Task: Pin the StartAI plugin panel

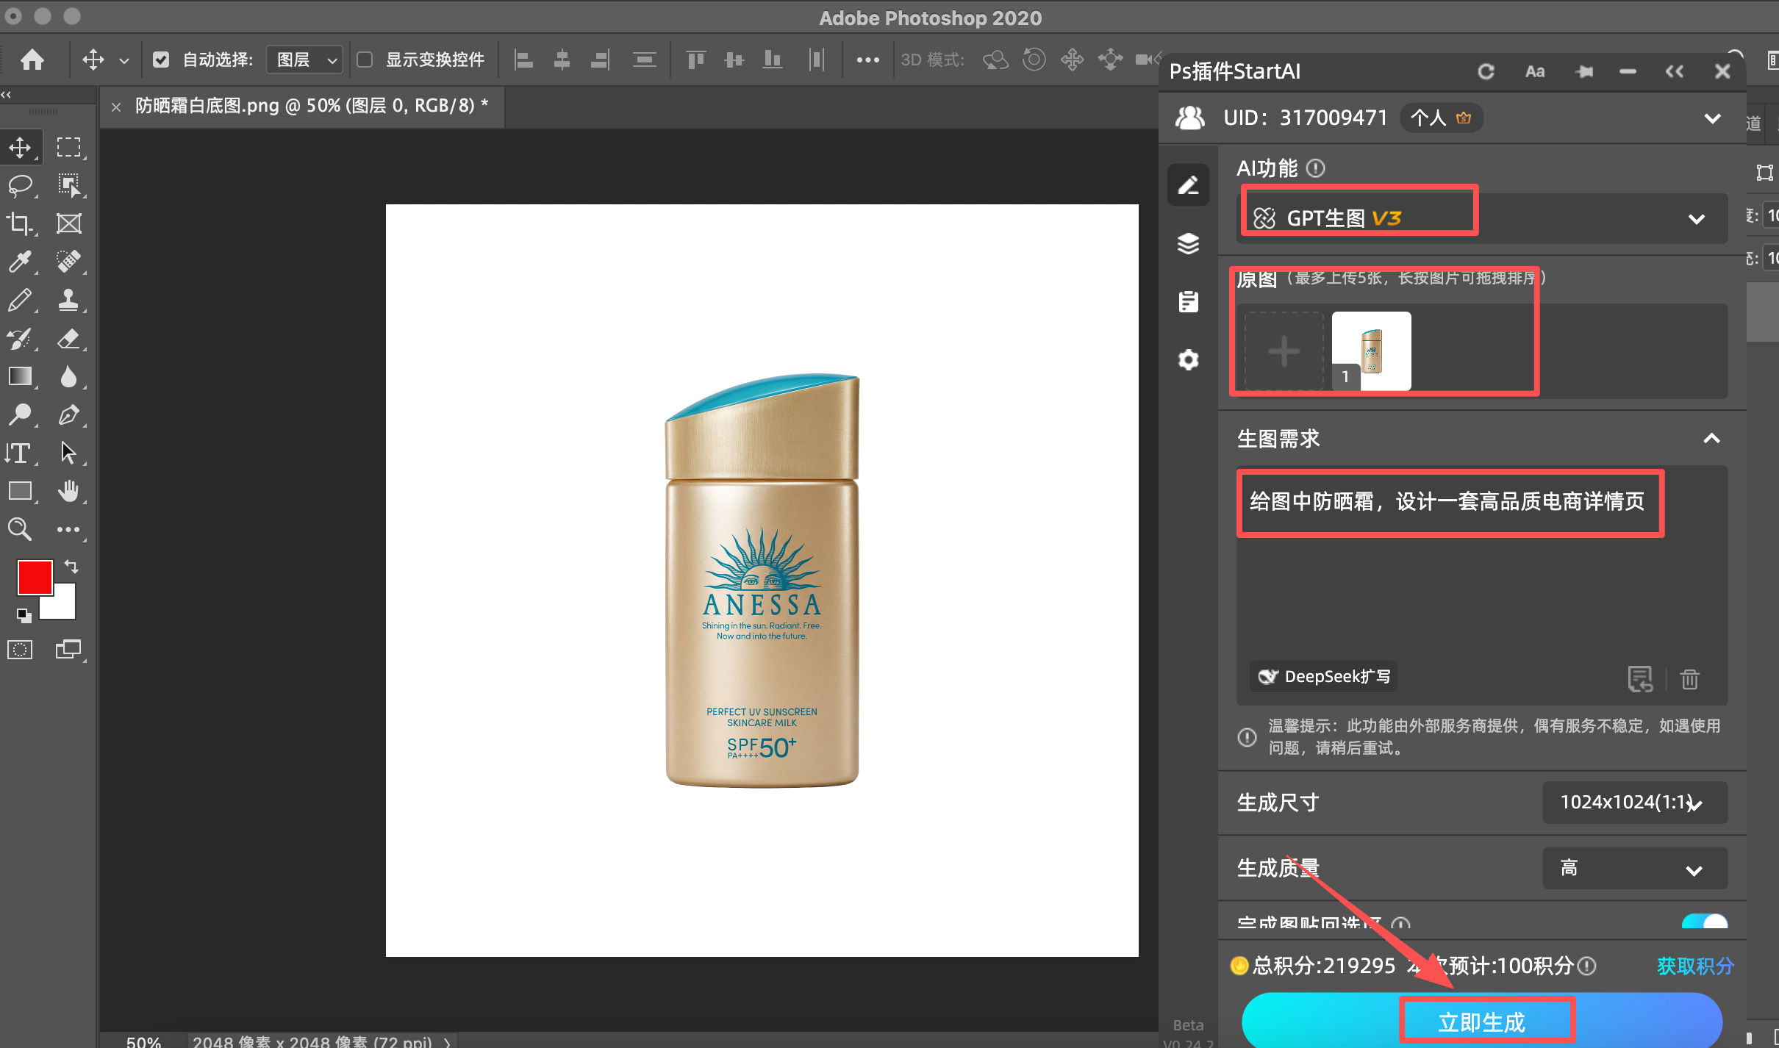Action: point(1584,71)
